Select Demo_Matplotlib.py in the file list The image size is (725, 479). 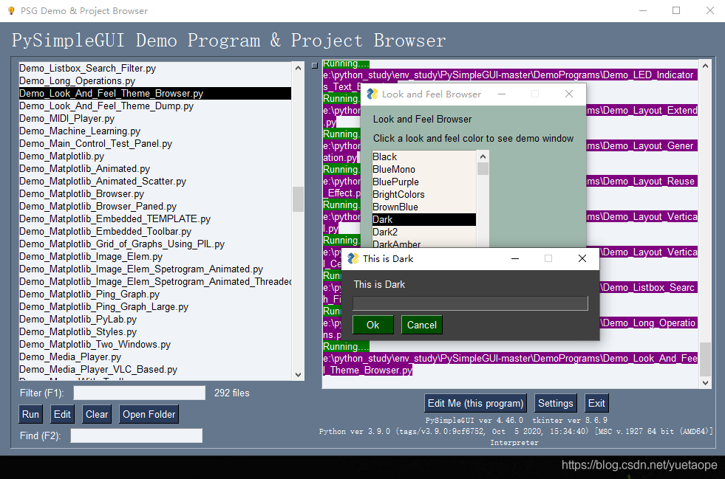click(155, 156)
